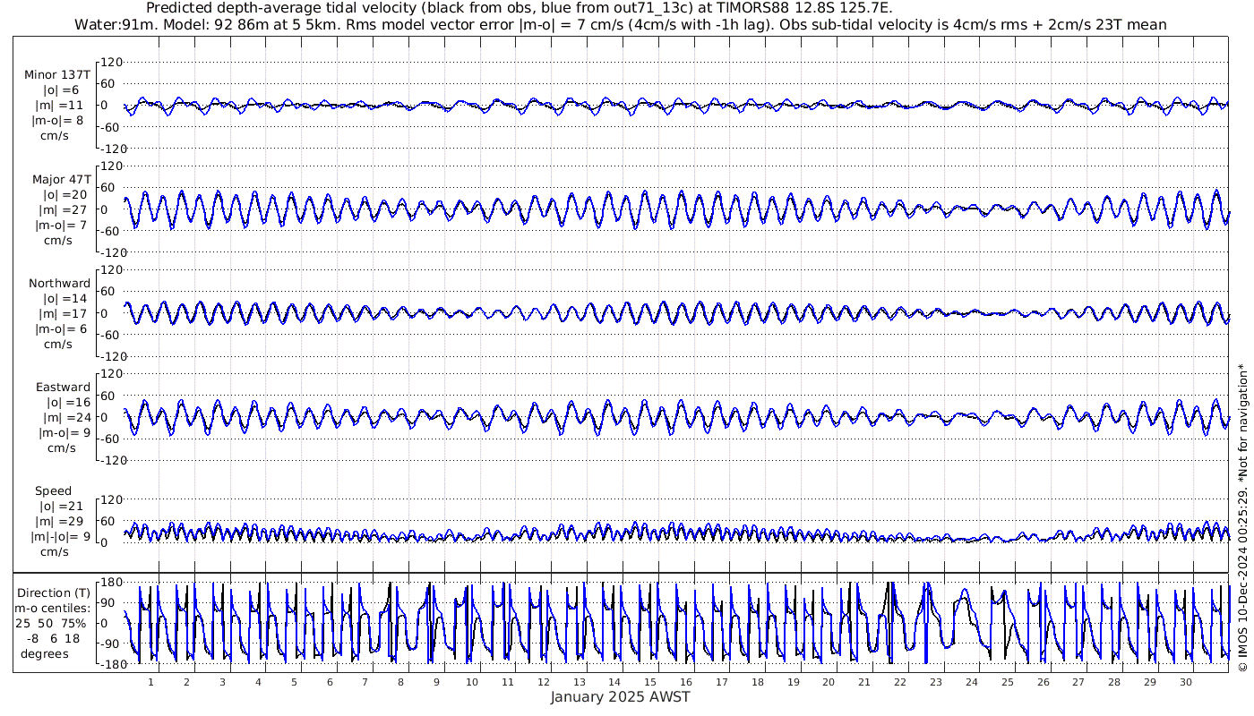Click day '1' tick on the date axis
The width and height of the screenshot is (1254, 716).
tap(150, 682)
